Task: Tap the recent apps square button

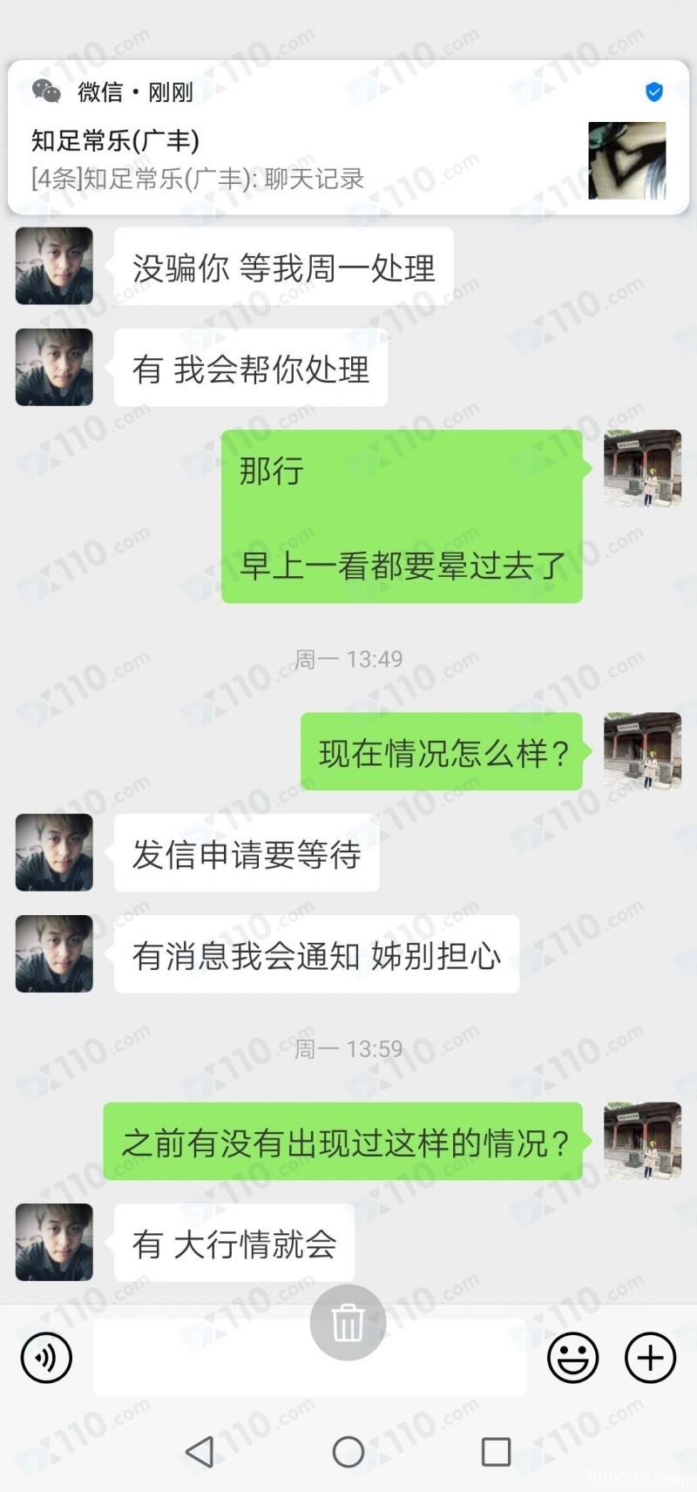Action: (x=496, y=1452)
